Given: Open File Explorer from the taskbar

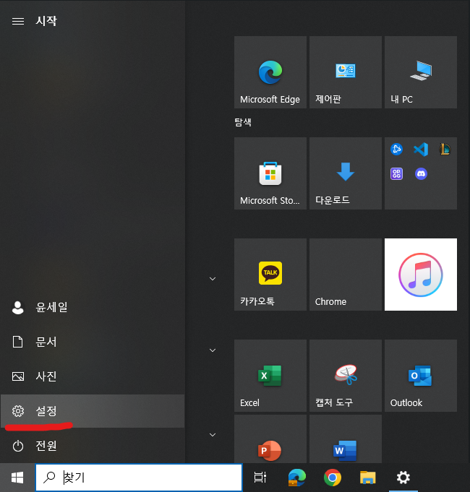Looking at the screenshot, I should (x=367, y=478).
